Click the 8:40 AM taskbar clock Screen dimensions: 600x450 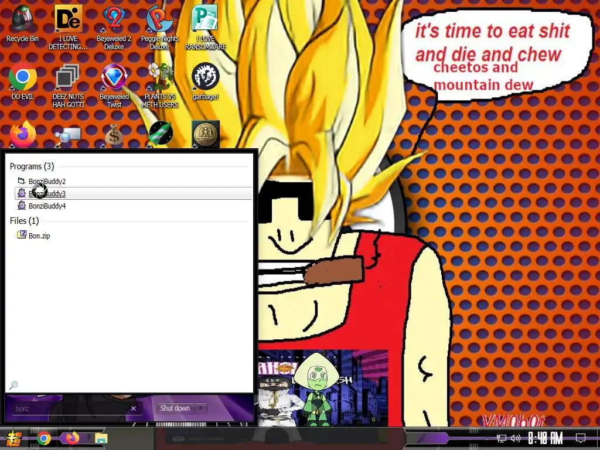click(545, 438)
